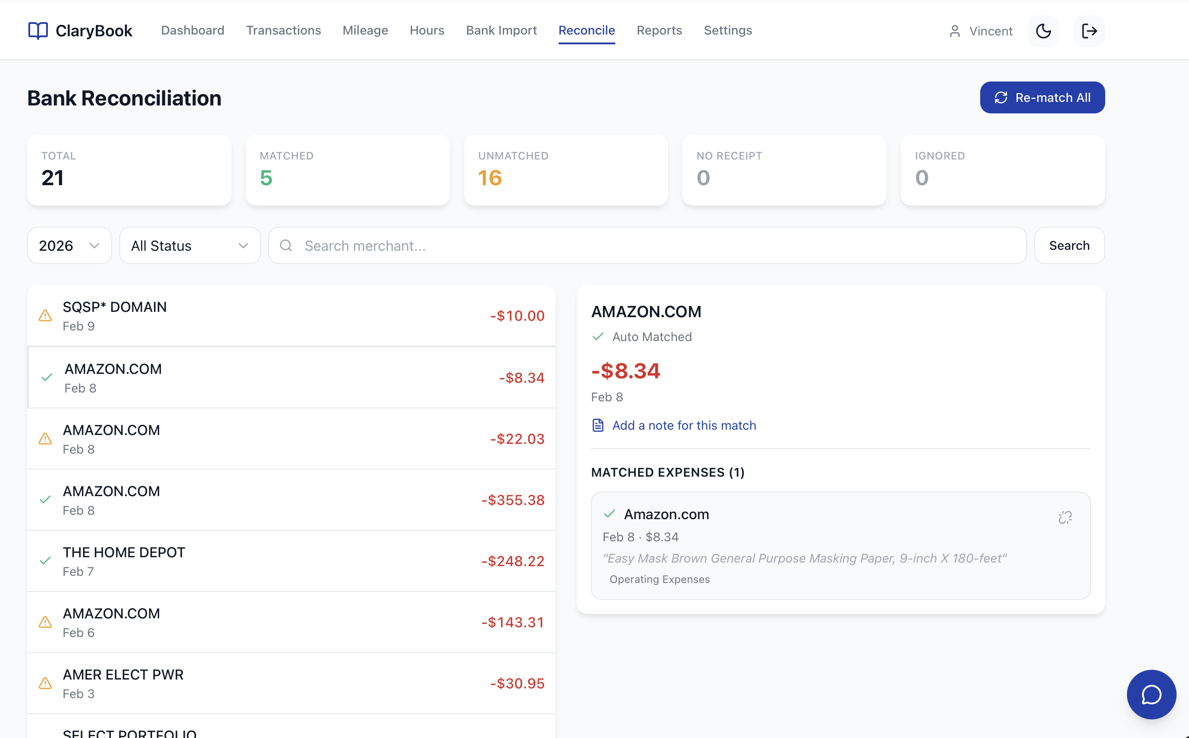Click the Vincent user profile icon
The image size is (1189, 738).
tap(954, 31)
